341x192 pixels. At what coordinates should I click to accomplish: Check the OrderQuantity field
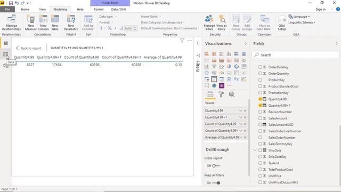pyautogui.click(x=260, y=74)
